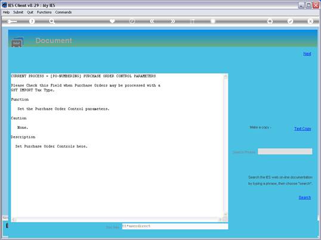Click the heart favorites toolbar icon
This screenshot has width=321, height=240.
[112, 21]
